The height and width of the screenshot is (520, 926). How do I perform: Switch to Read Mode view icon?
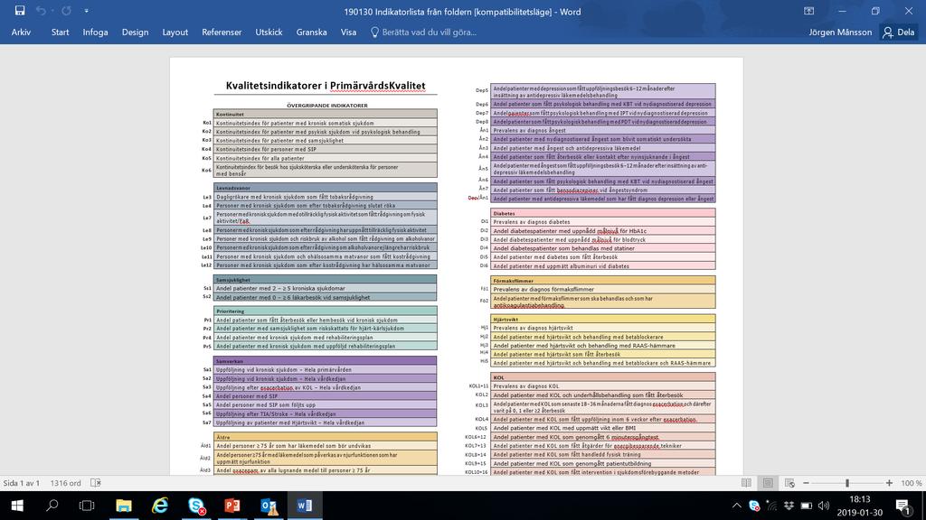point(746,483)
